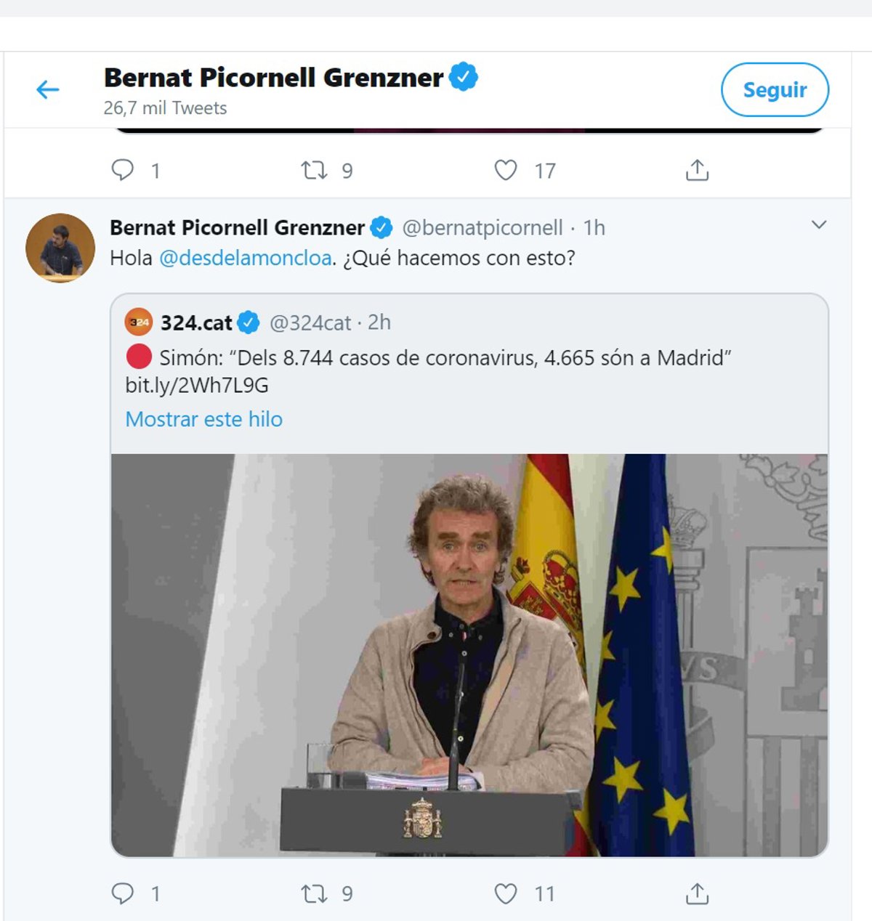Click the tweet's 1h timestamp
Image resolution: width=872 pixels, height=921 pixels.
click(x=594, y=228)
